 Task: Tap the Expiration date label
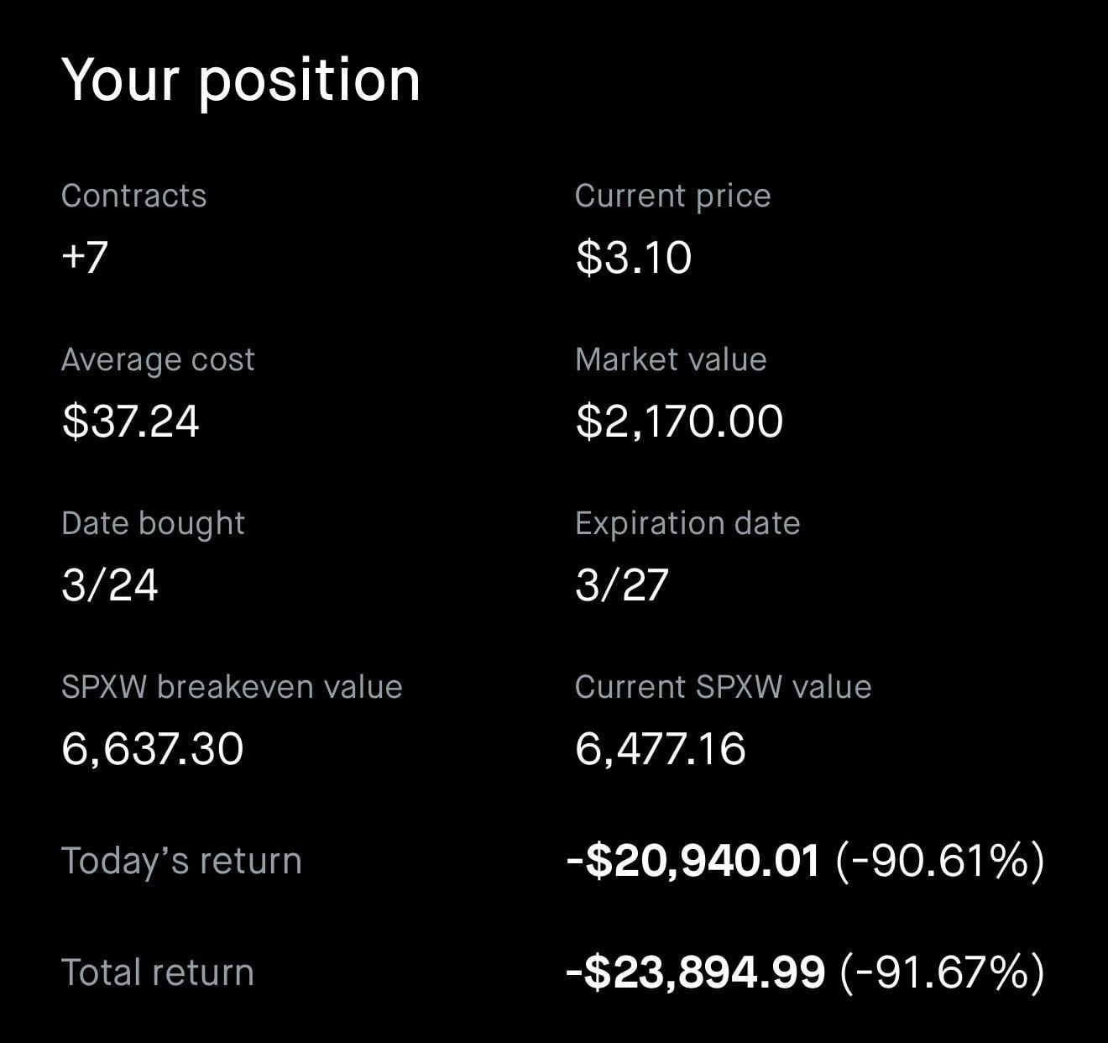pos(687,523)
